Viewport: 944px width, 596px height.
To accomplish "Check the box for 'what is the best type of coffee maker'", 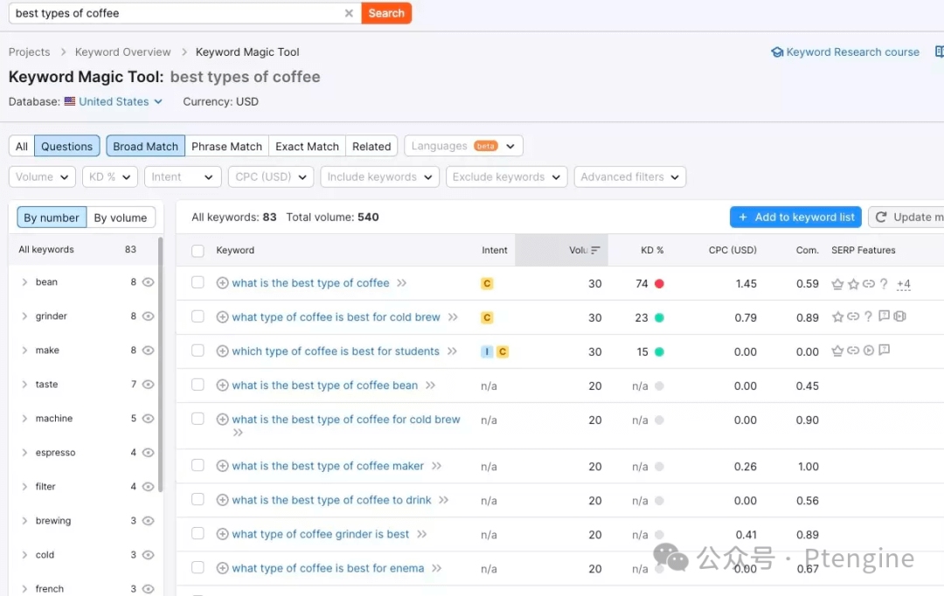I will (198, 466).
